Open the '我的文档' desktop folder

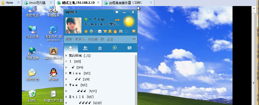[32, 75]
